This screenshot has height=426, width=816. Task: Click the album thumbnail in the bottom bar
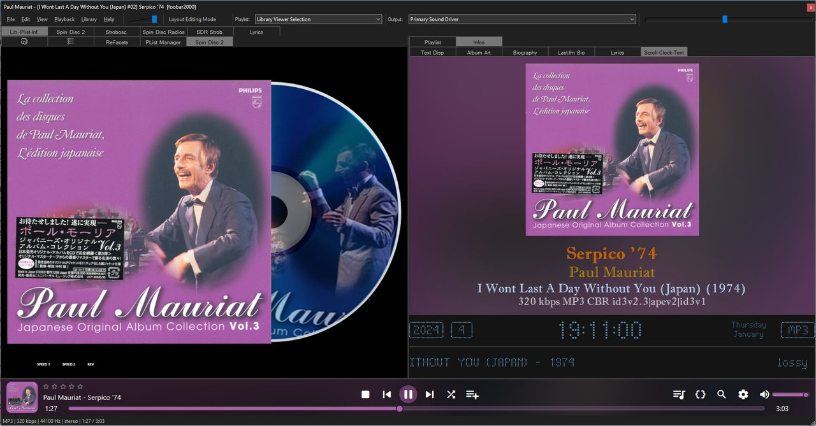click(x=22, y=397)
